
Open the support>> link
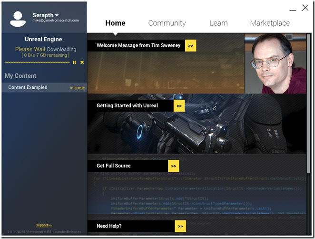44,225
